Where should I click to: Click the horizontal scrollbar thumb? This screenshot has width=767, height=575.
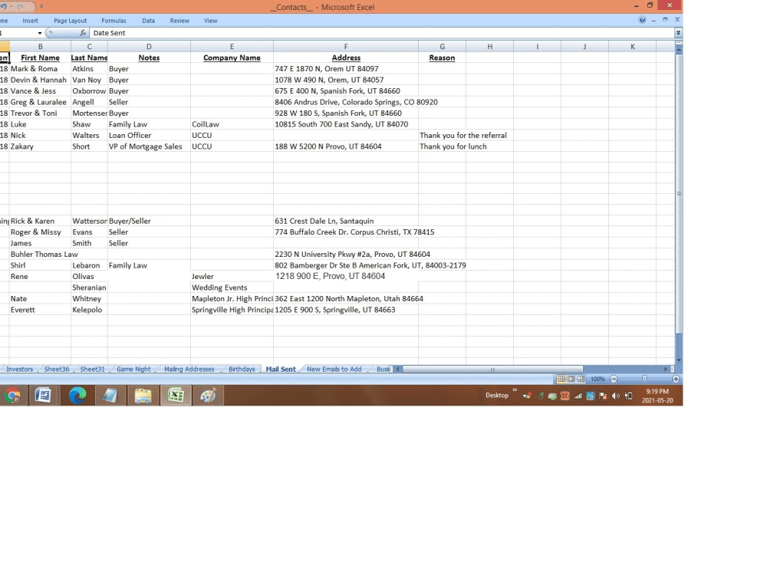(x=492, y=370)
